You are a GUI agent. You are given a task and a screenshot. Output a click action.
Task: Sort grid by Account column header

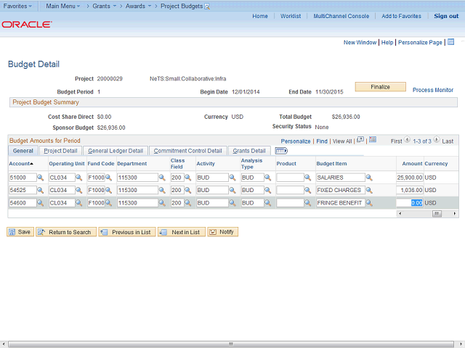[x=20, y=164]
